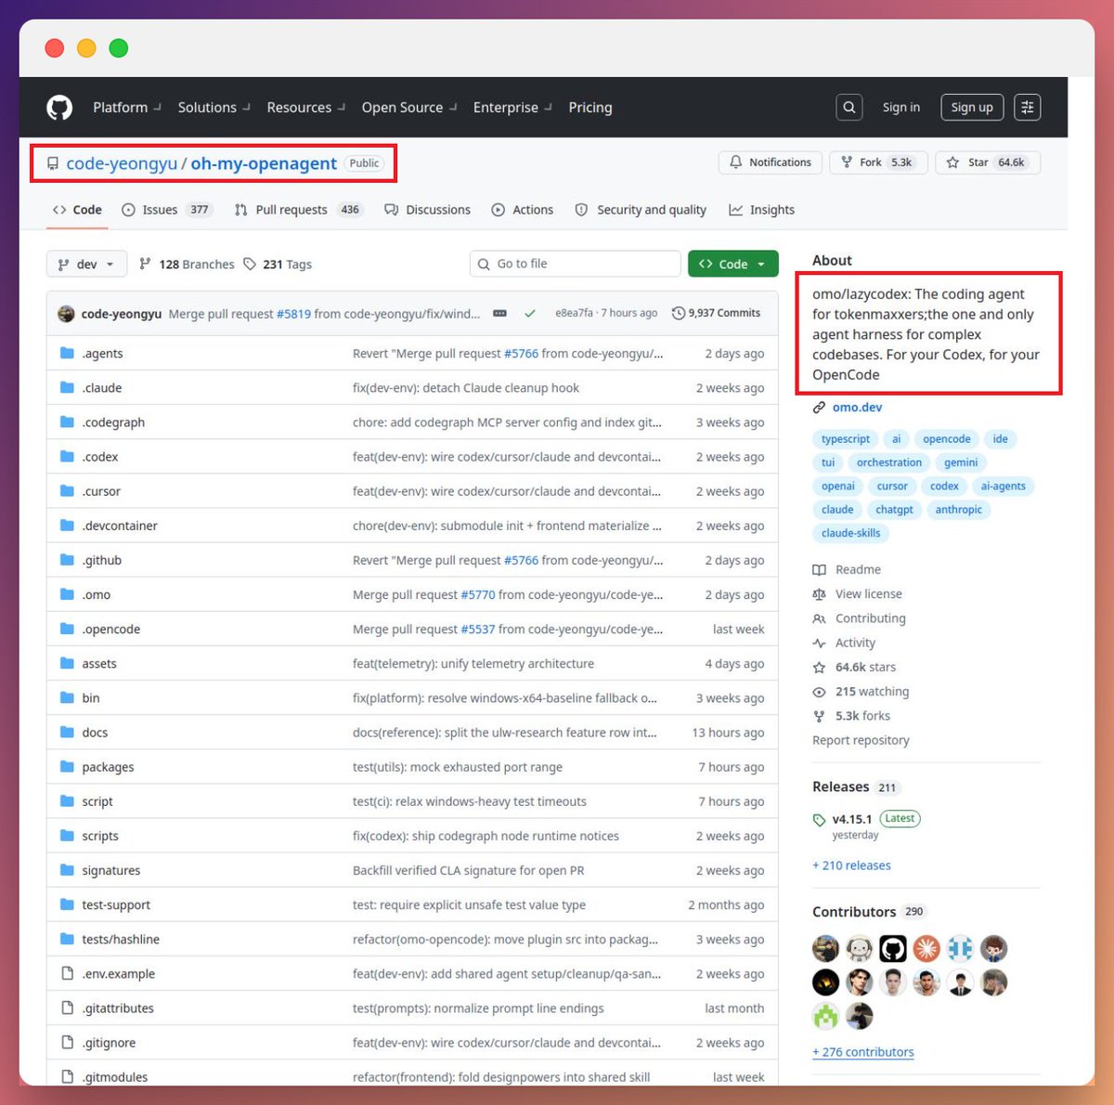Image resolution: width=1114 pixels, height=1105 pixels.
Task: Star the repository with Star button
Action: click(988, 162)
